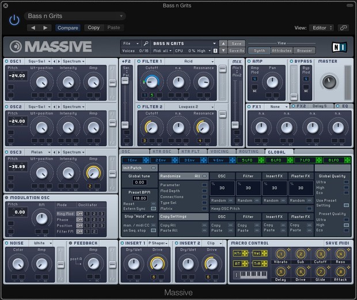Click the preset list up arrow
357x300 pixels.
click(x=223, y=44)
